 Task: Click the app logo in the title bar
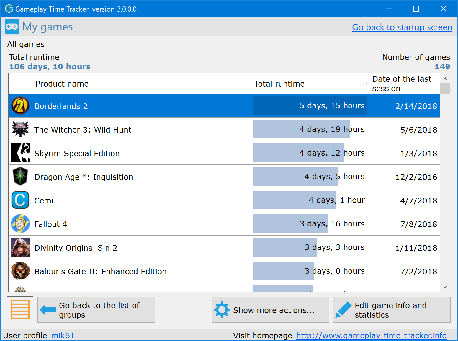point(9,9)
